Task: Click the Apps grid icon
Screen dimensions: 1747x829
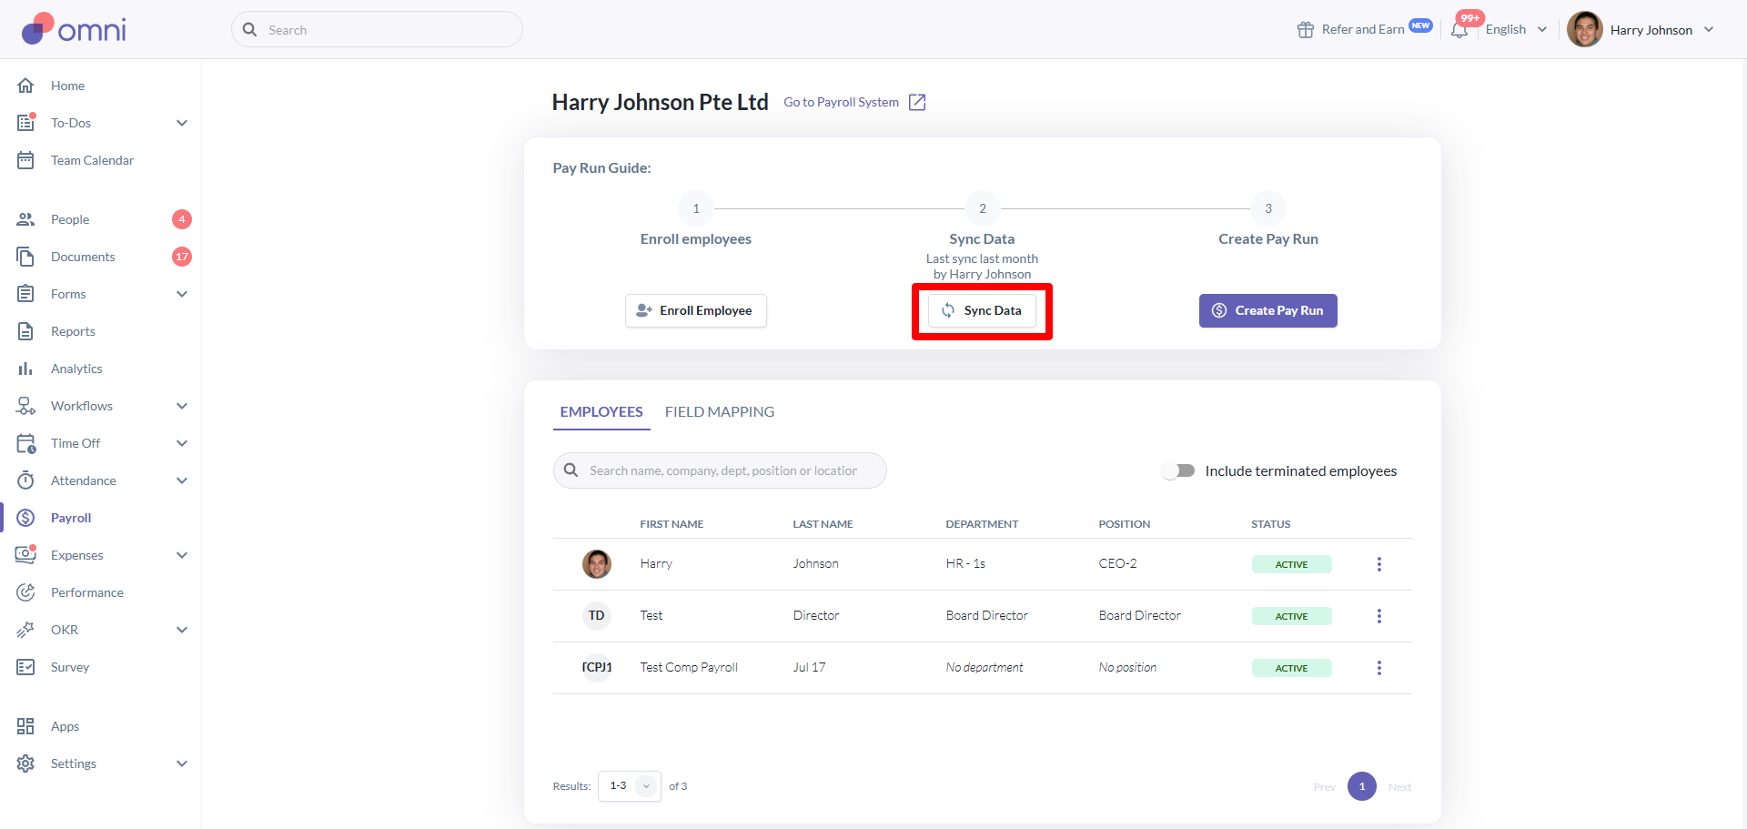Action: (x=25, y=726)
